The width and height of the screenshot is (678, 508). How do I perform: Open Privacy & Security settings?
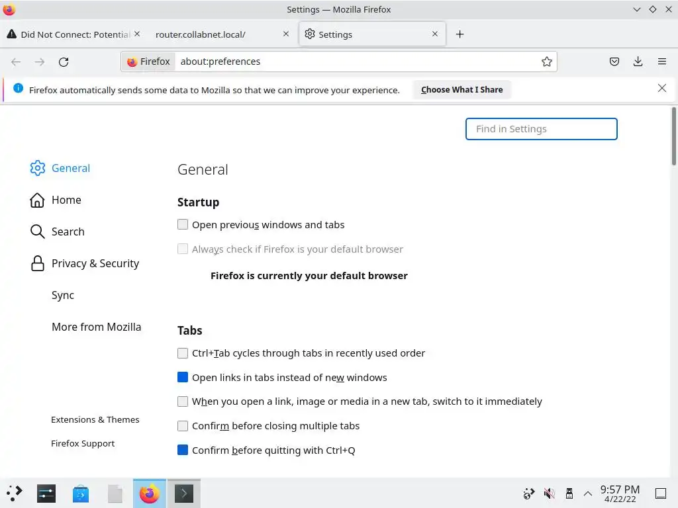point(85,263)
